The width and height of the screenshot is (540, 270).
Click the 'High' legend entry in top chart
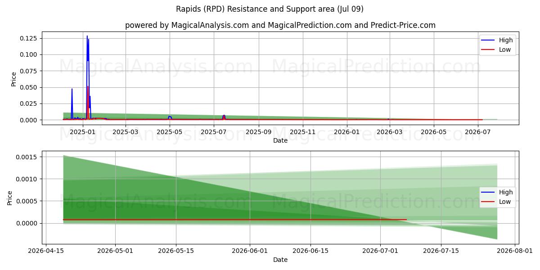tap(505, 40)
